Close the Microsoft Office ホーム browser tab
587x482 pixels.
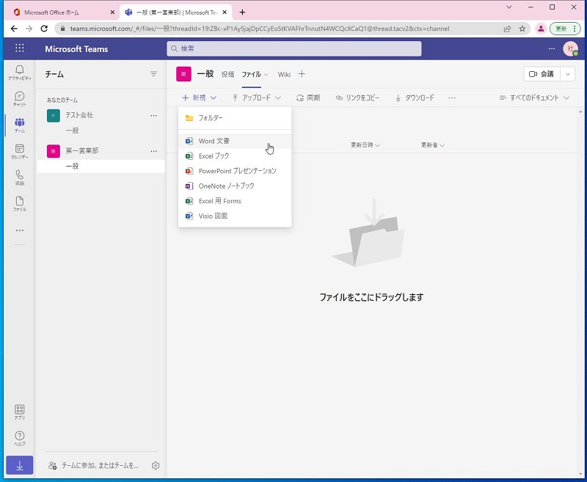[112, 12]
